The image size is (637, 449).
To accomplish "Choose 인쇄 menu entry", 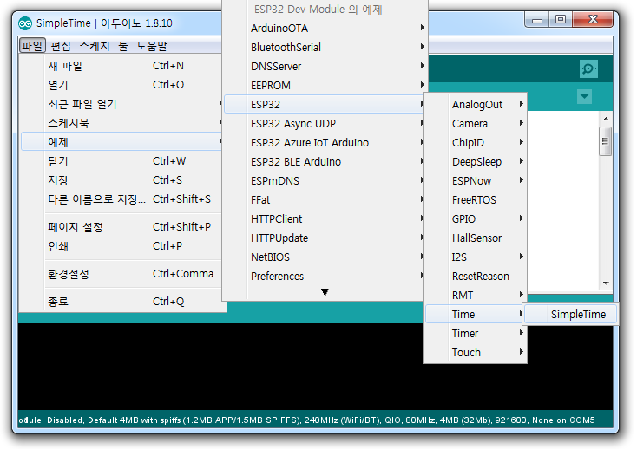I will 121,246.
